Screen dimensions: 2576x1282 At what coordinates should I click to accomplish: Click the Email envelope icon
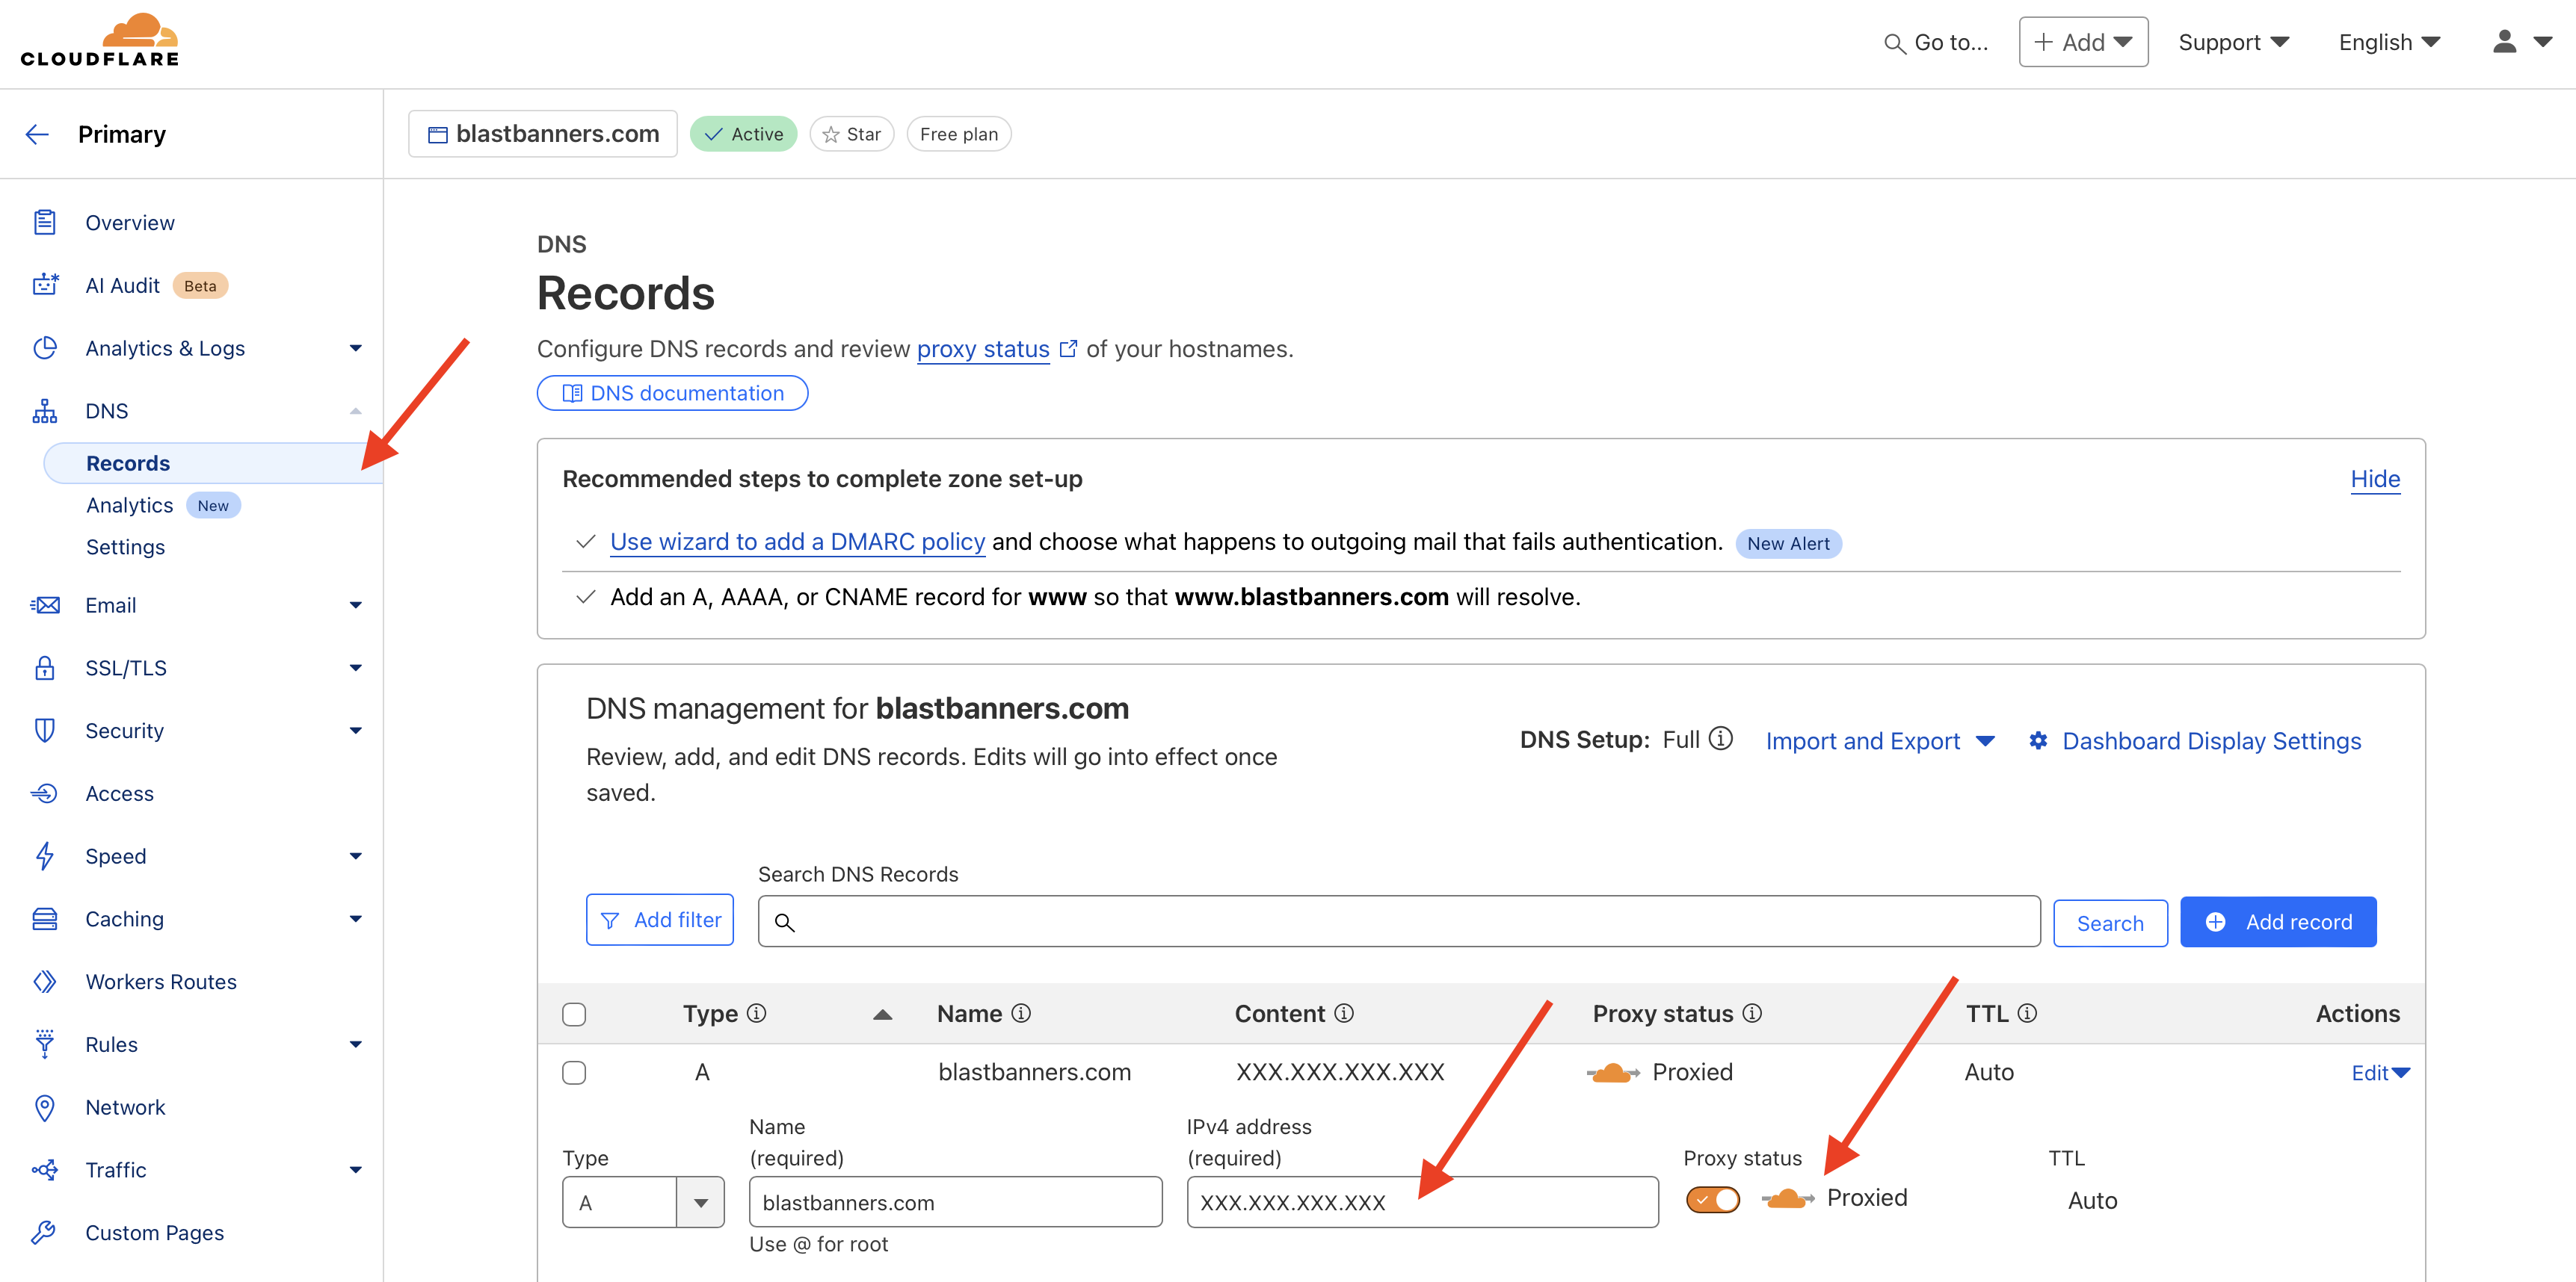[x=44, y=604]
